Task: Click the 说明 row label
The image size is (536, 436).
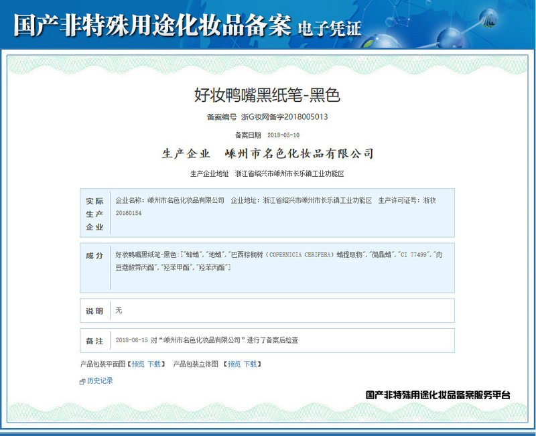Action: [94, 311]
